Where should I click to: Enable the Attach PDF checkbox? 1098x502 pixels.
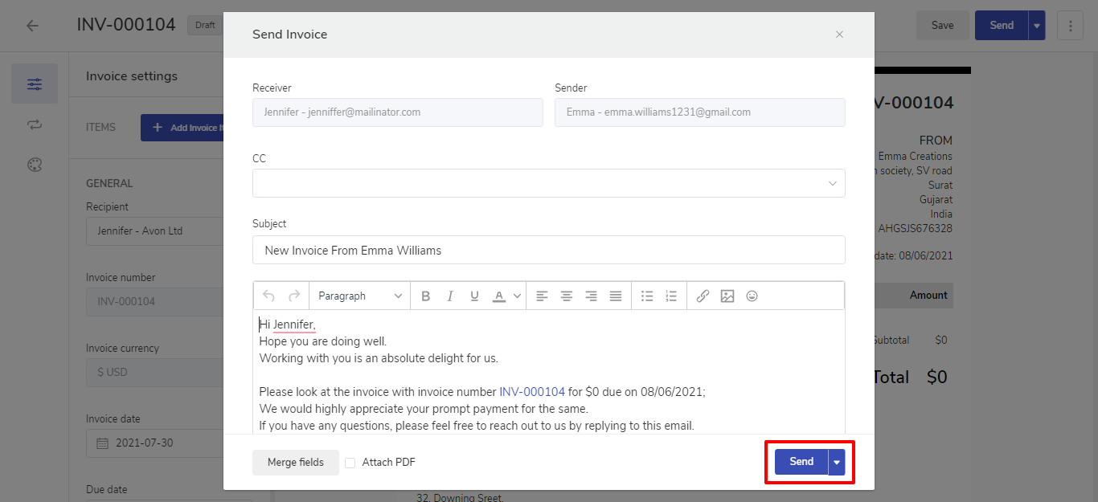pyautogui.click(x=350, y=463)
